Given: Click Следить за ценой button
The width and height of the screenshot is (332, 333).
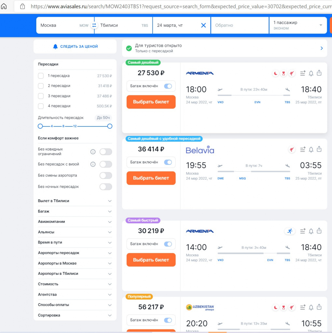Looking at the screenshot, I should (75, 47).
